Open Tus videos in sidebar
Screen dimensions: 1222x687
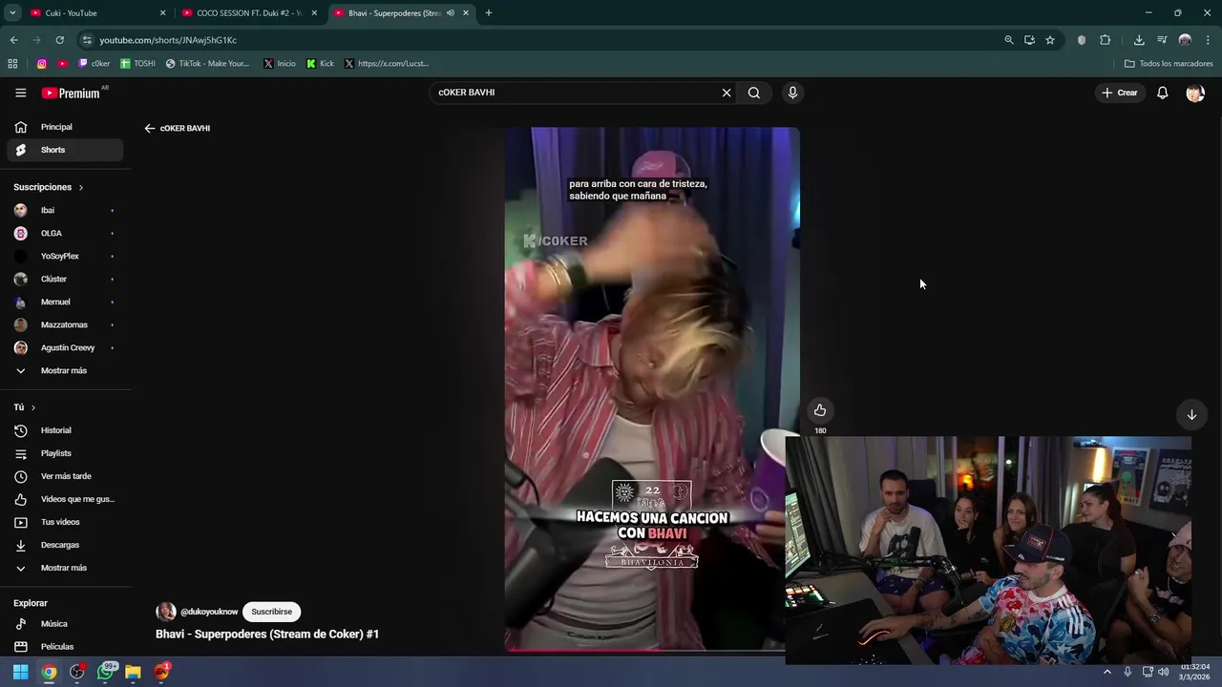tap(65, 522)
